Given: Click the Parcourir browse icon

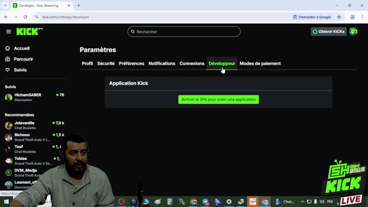Looking at the screenshot, I should [x=8, y=59].
